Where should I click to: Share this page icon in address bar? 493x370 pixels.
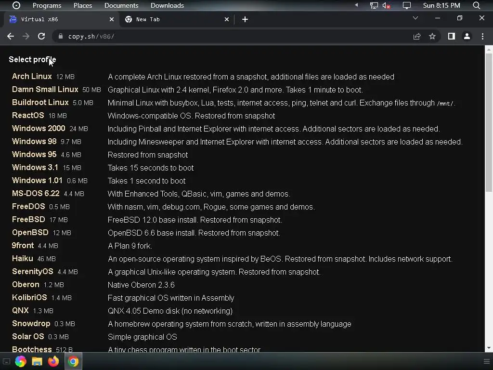(417, 36)
